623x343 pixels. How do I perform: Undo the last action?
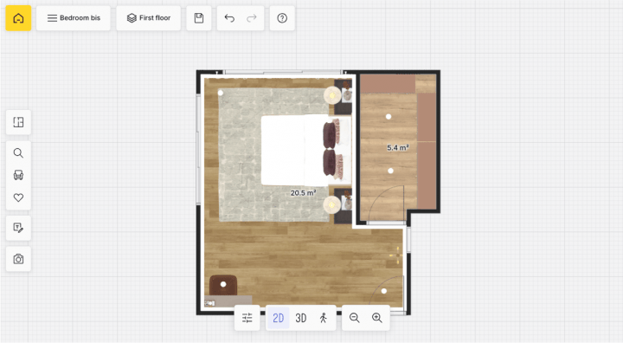pos(229,18)
